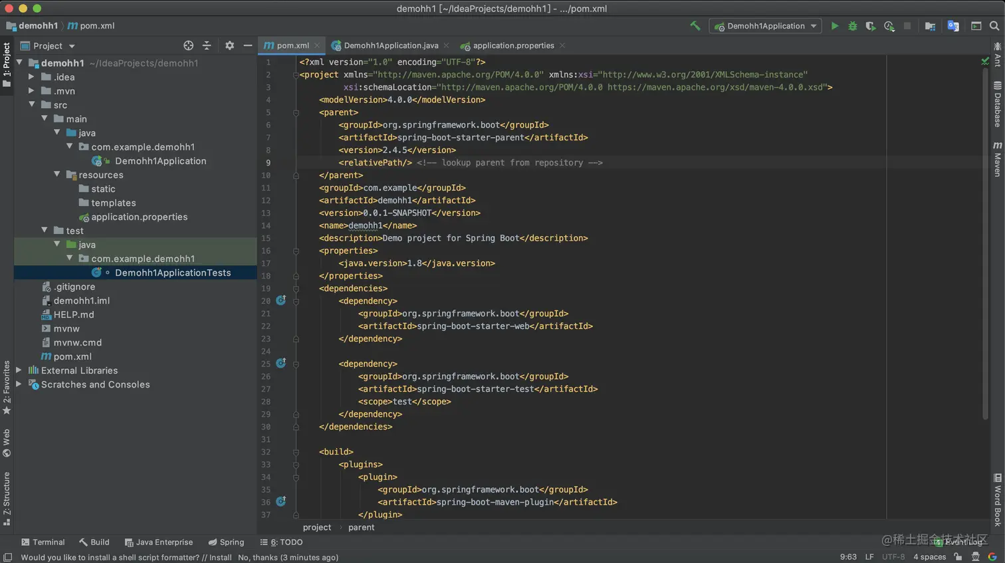Expand the External Libraries node
Viewport: 1005px width, 563px height.
pos(19,370)
